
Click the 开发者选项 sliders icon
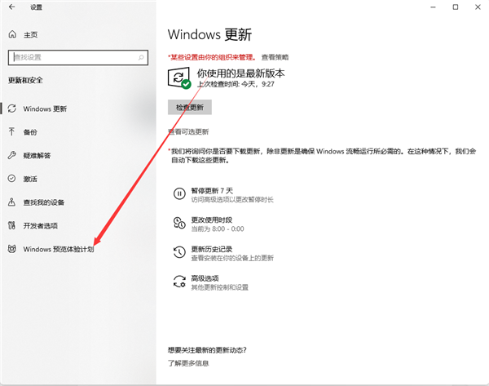click(12, 225)
